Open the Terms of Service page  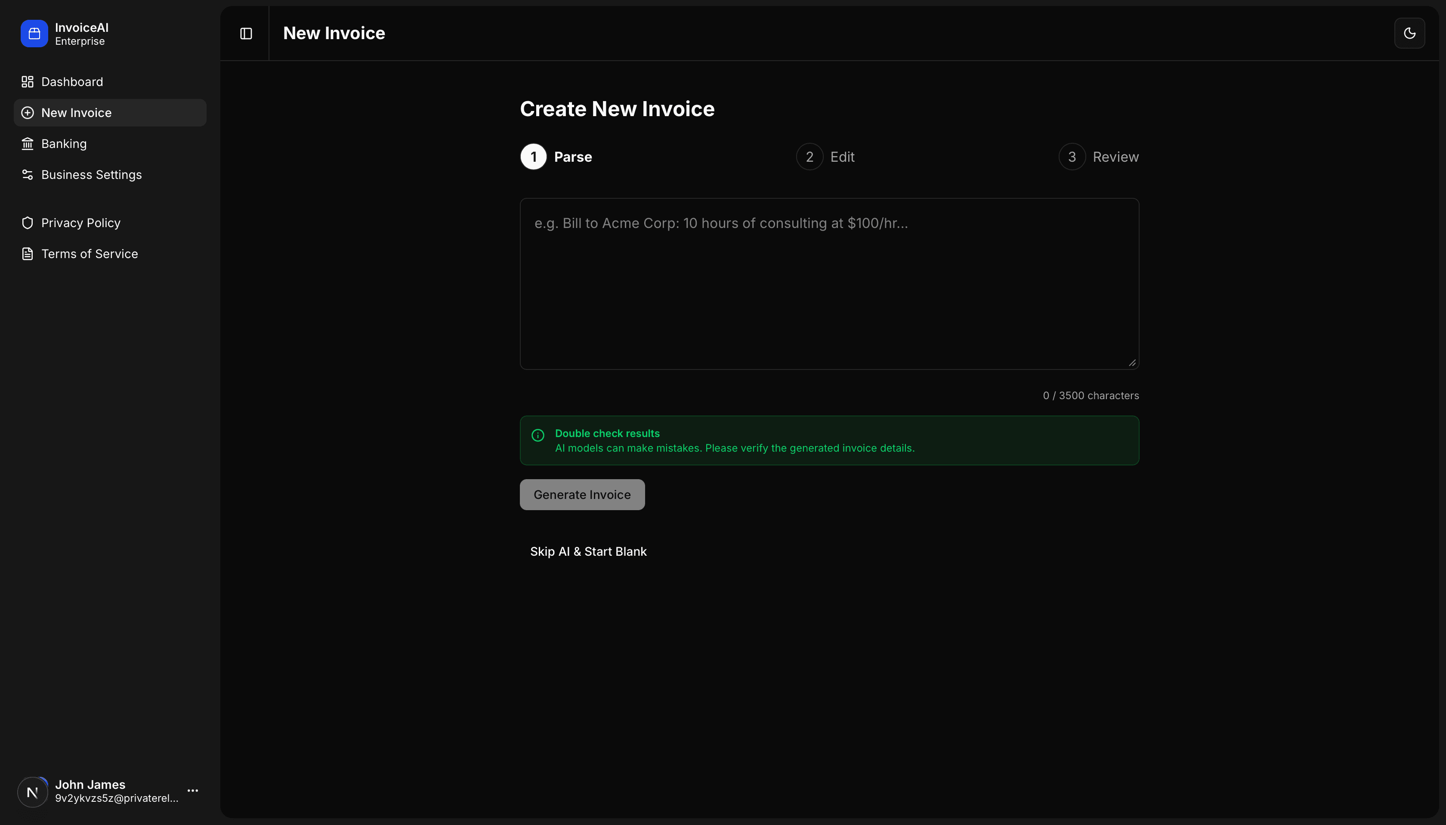[x=90, y=253]
